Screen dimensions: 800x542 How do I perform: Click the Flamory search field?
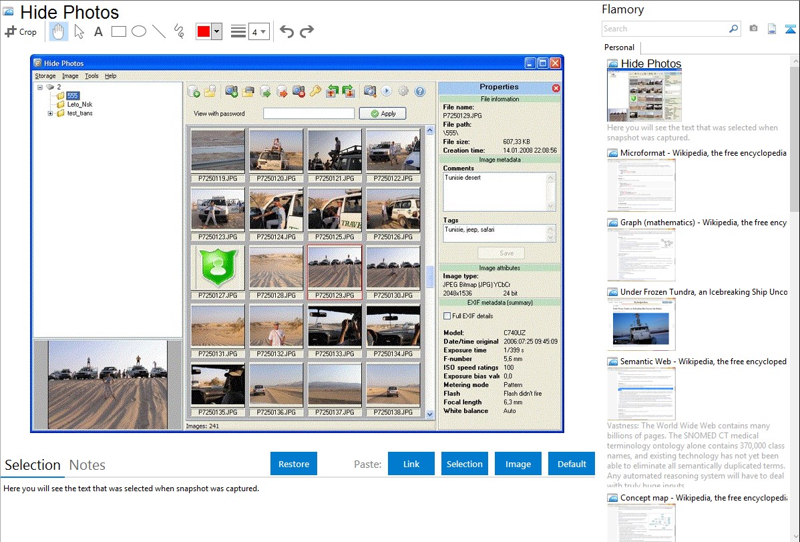(x=664, y=29)
